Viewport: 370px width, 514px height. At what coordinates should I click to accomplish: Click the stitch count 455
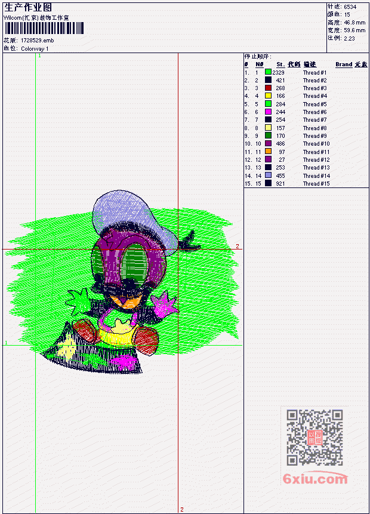[280, 176]
